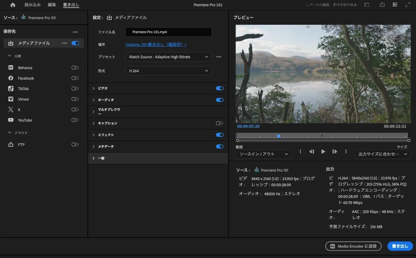Click the quick export icon in the title bar
The width and height of the screenshot is (416, 258).
[382, 5]
